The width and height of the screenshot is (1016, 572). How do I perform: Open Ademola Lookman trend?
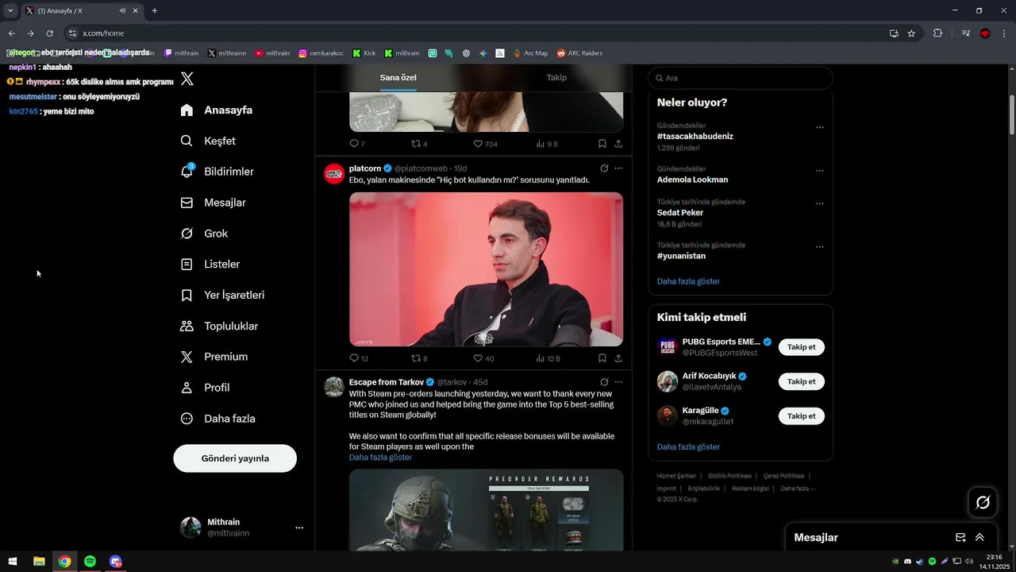pyautogui.click(x=692, y=180)
